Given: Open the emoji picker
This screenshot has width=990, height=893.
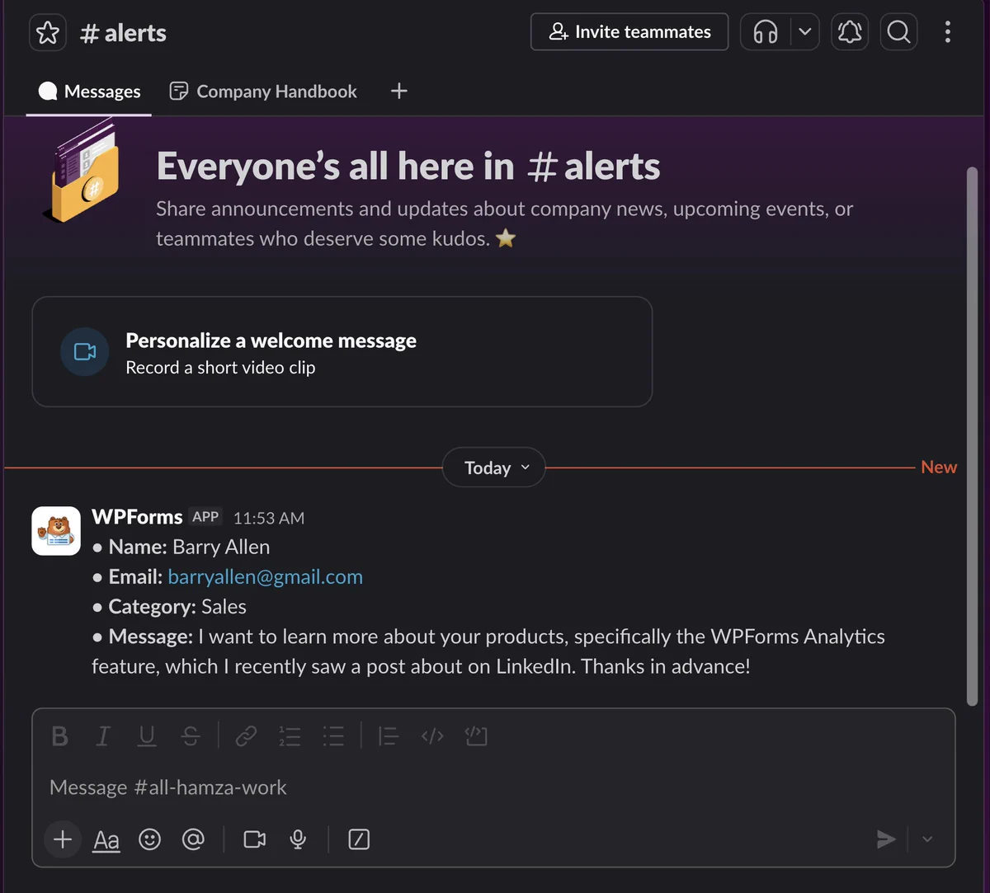Looking at the screenshot, I should 149,839.
